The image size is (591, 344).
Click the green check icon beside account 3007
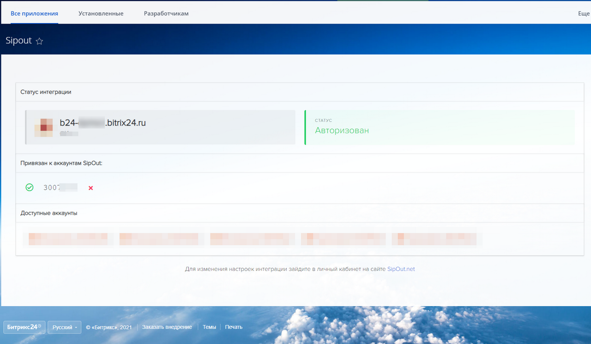pos(30,187)
